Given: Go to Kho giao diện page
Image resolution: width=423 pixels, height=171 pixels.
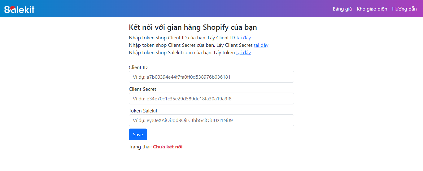Looking at the screenshot, I should point(372,9).
